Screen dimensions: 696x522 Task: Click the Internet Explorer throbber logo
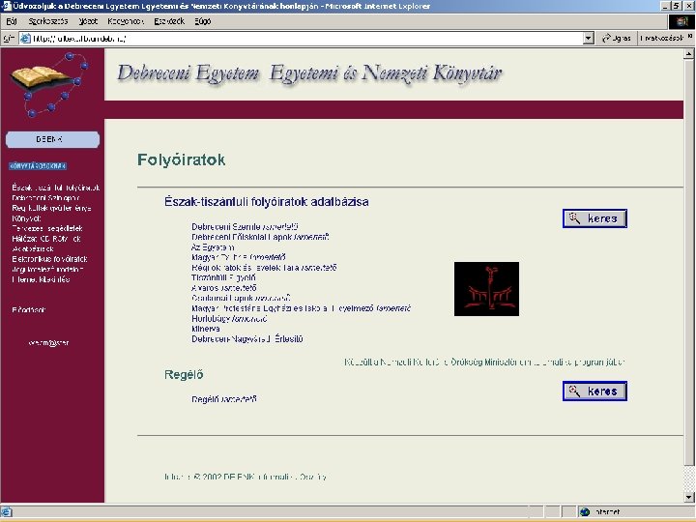[x=682, y=21]
